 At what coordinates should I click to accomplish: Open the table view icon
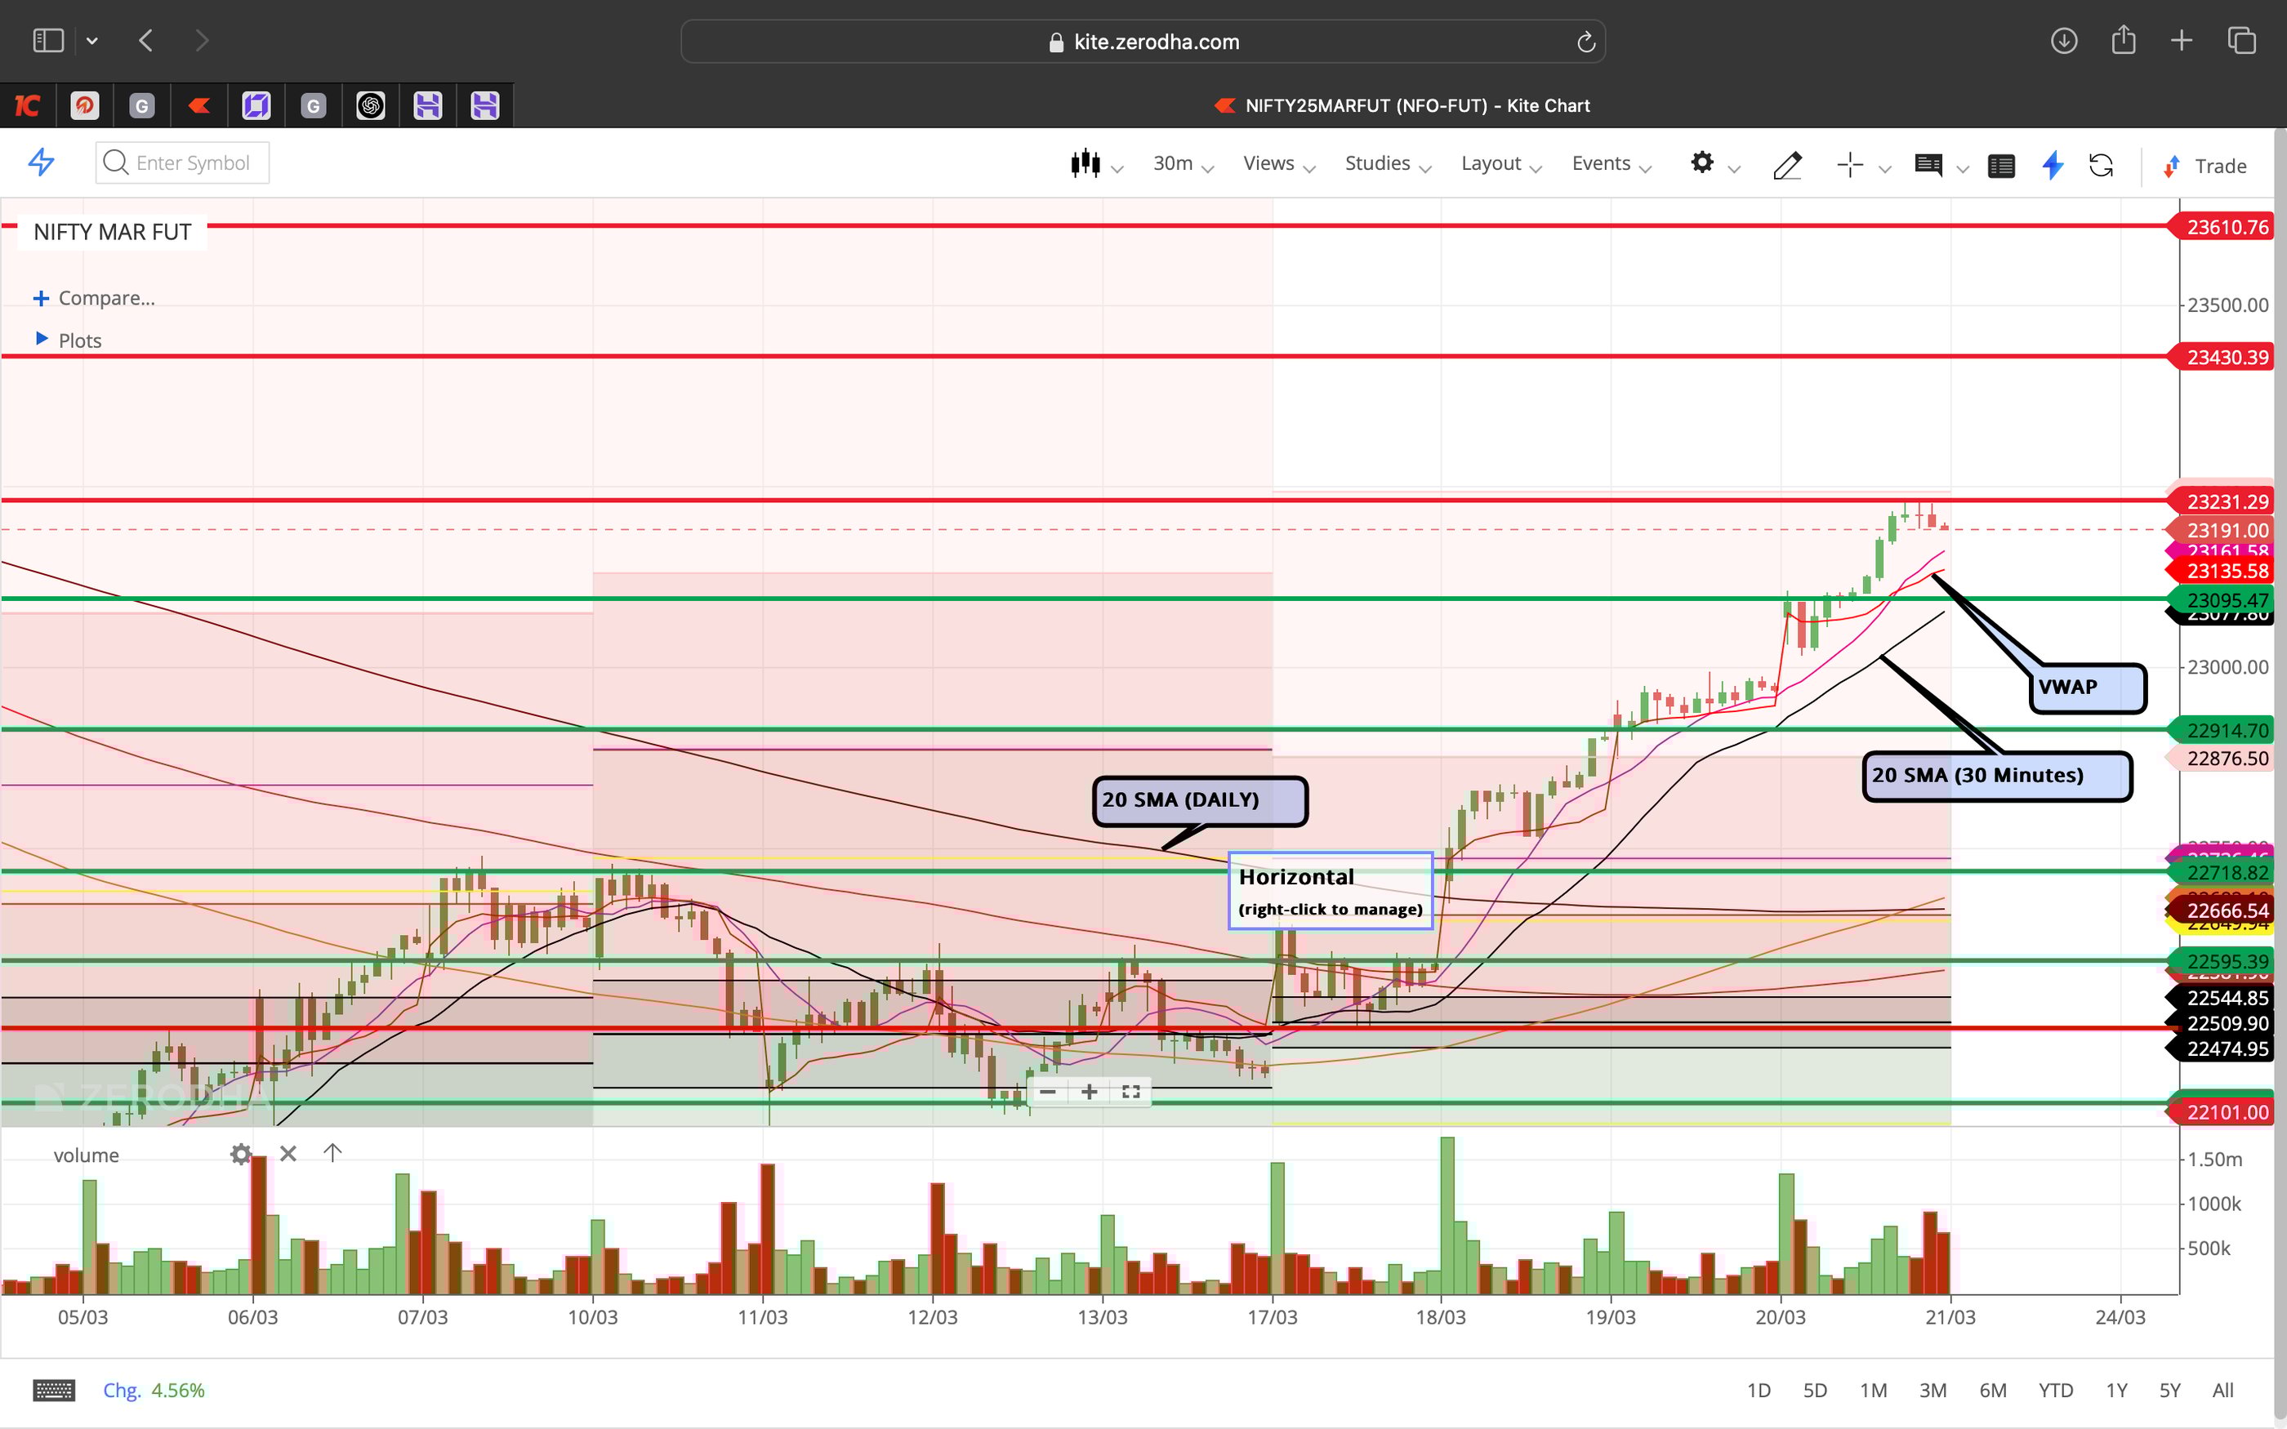tap(2002, 164)
